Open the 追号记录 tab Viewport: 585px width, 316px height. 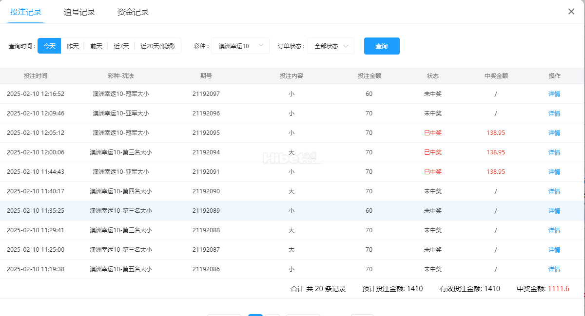[79, 12]
